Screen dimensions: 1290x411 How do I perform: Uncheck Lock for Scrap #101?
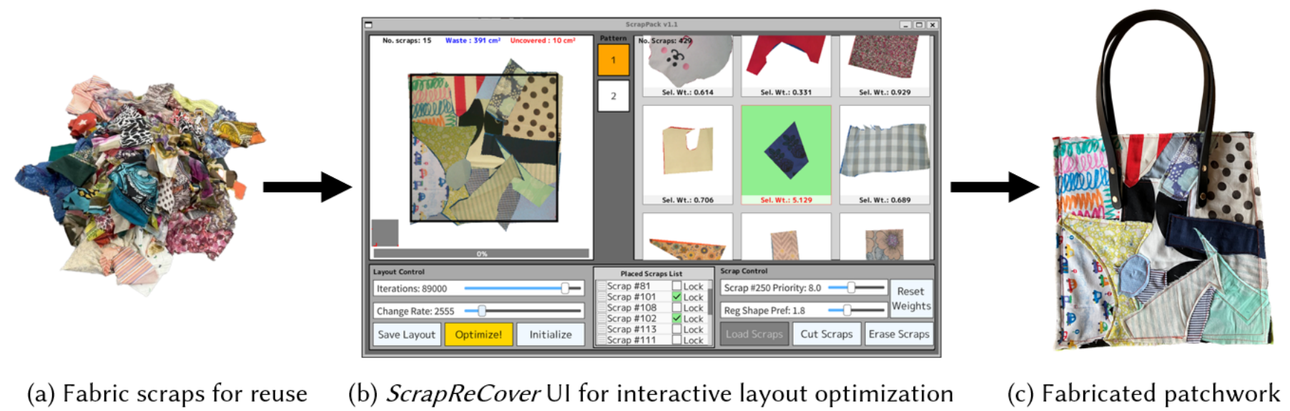[676, 297]
